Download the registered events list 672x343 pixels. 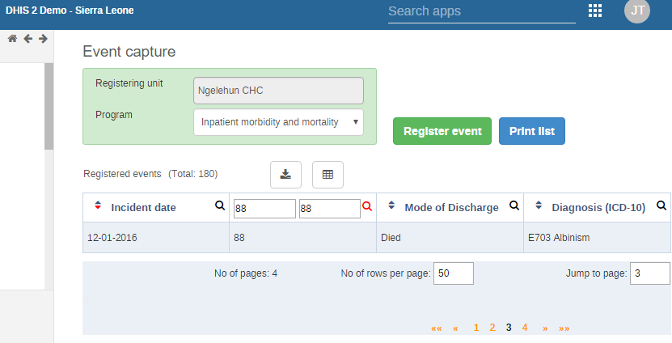[285, 174]
